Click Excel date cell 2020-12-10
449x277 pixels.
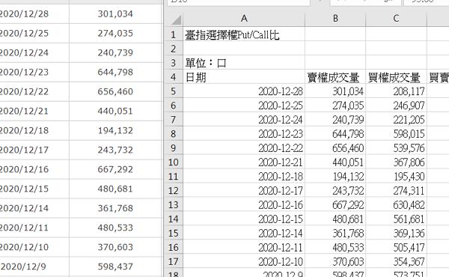point(244,261)
